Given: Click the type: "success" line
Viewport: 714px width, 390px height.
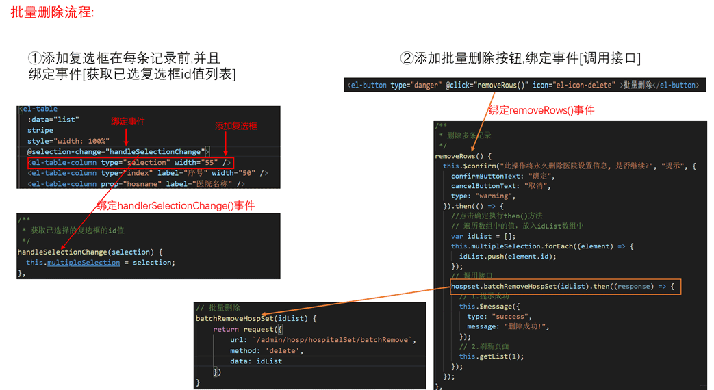Looking at the screenshot, I should click(499, 317).
